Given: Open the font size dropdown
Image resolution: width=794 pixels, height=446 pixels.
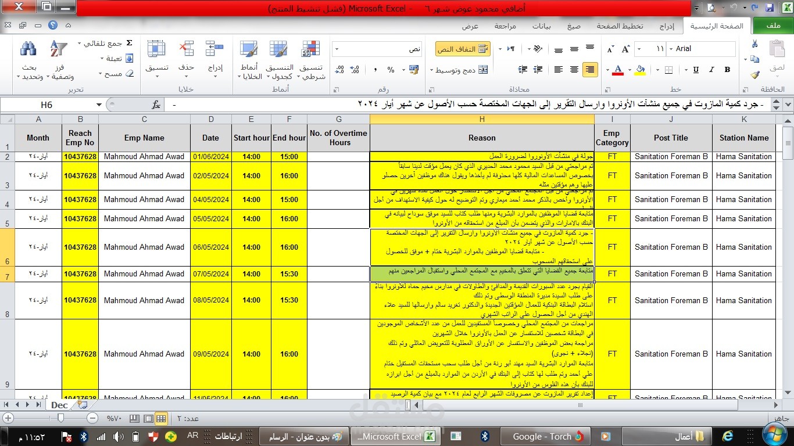Looking at the screenshot, I should pos(639,49).
